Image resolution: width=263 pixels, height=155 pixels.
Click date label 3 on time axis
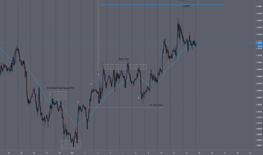[98, 153]
